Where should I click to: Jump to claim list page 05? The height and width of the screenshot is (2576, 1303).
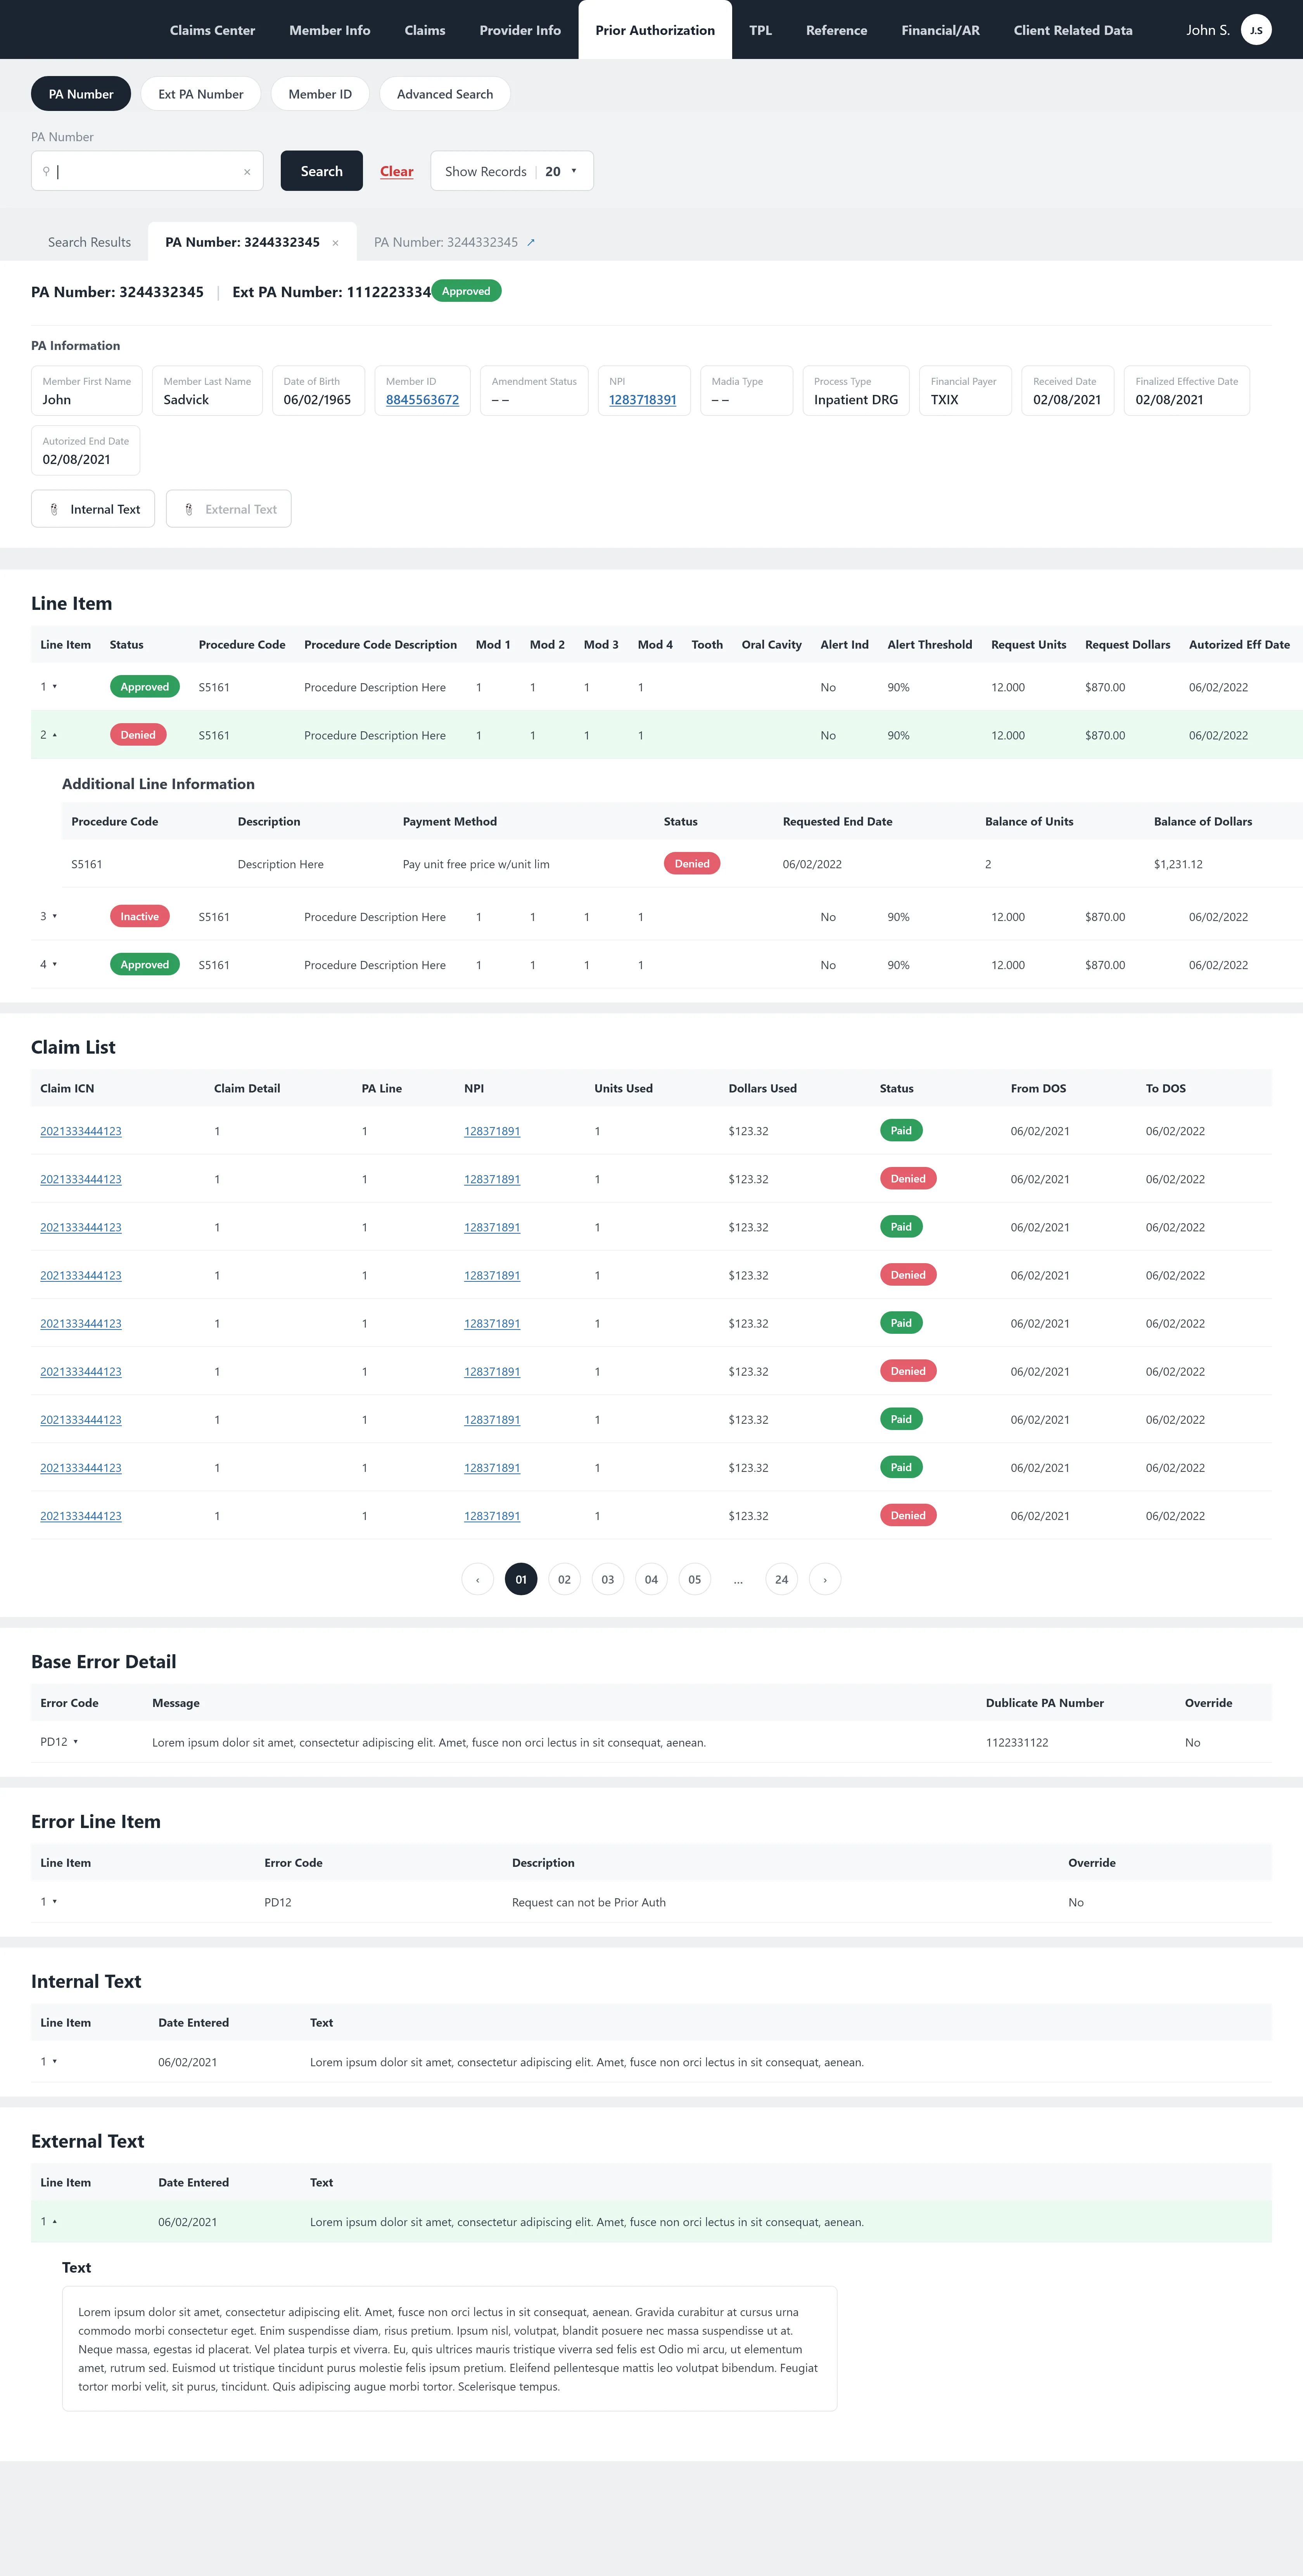coord(695,1579)
